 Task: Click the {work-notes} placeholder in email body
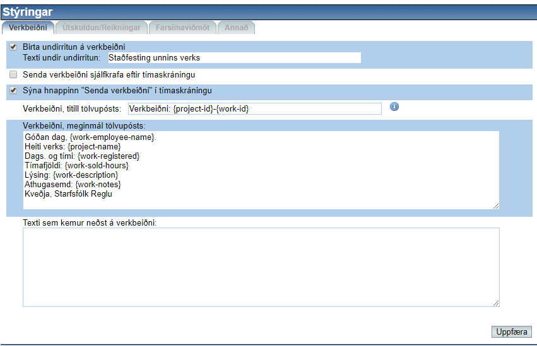point(97,184)
